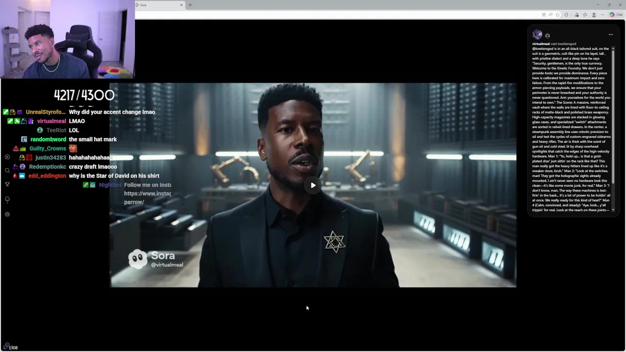Click the app available icon in address bar

[x=544, y=15]
